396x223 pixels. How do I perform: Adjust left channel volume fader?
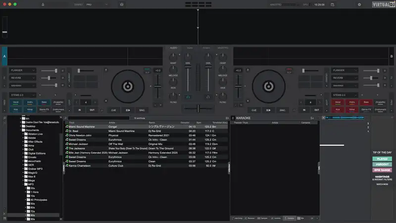pyautogui.click(x=188, y=67)
